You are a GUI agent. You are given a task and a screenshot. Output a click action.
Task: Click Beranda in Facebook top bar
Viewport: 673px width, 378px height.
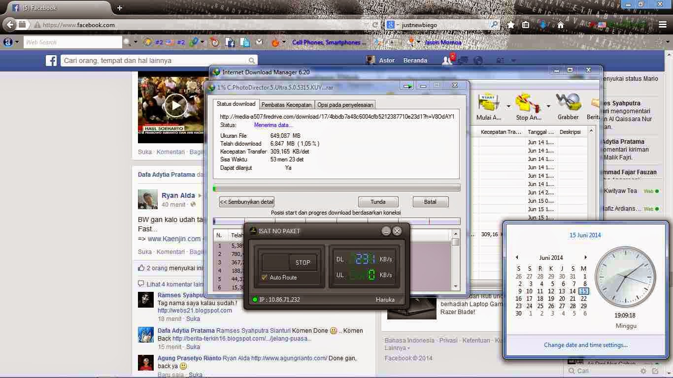pyautogui.click(x=415, y=61)
